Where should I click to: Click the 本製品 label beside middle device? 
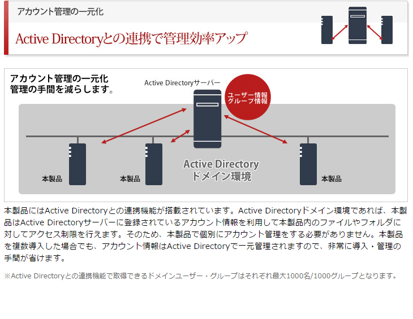coord(130,179)
